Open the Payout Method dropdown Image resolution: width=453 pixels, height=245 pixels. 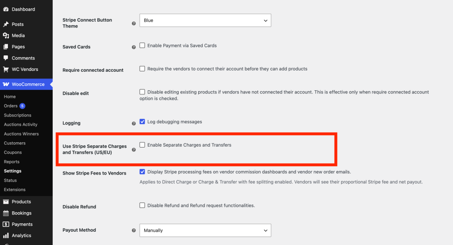coord(205,230)
